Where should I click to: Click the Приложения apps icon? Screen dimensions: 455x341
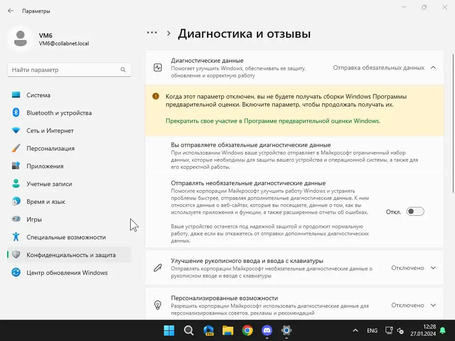(16, 166)
